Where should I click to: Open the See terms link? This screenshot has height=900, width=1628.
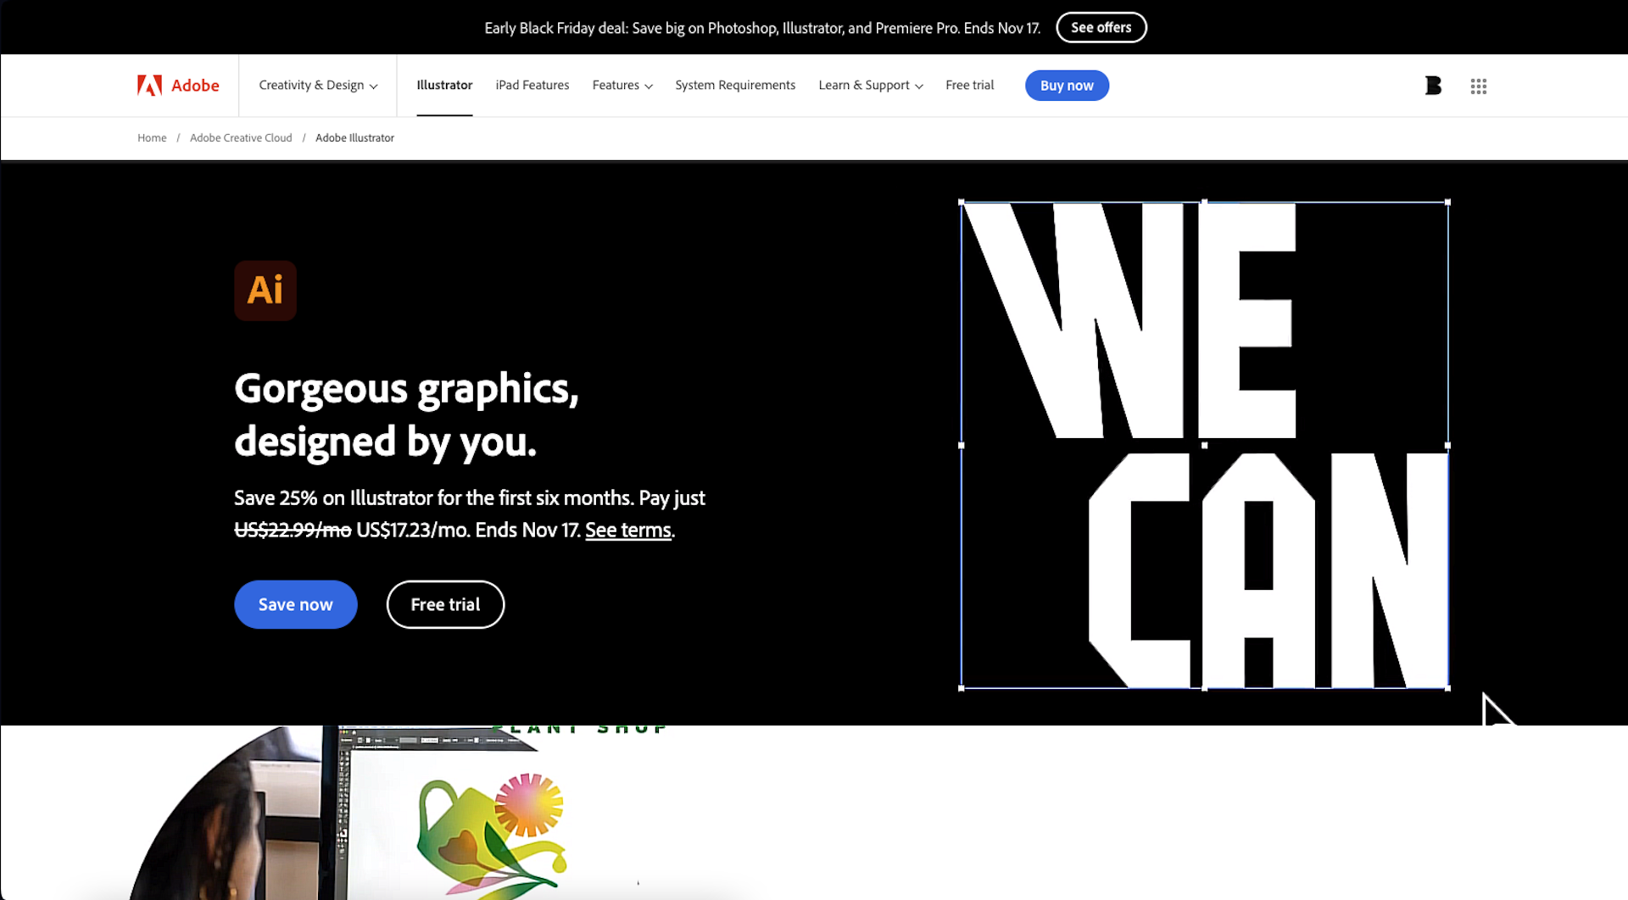pyautogui.click(x=628, y=531)
